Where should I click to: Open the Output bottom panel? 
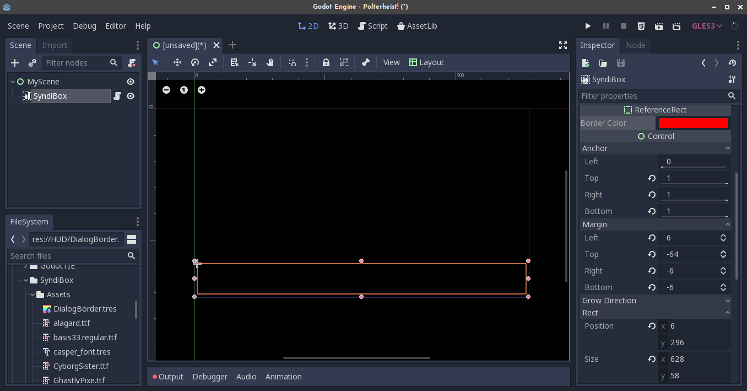click(x=167, y=377)
